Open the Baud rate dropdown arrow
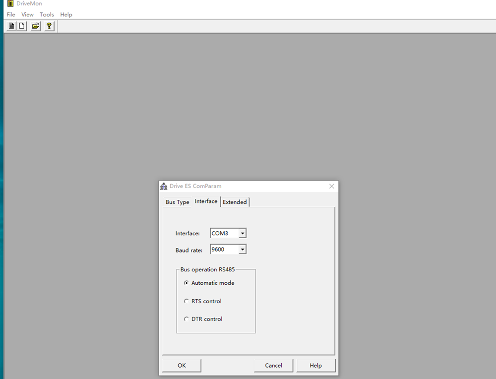Image resolution: width=496 pixels, height=379 pixels. (242, 250)
